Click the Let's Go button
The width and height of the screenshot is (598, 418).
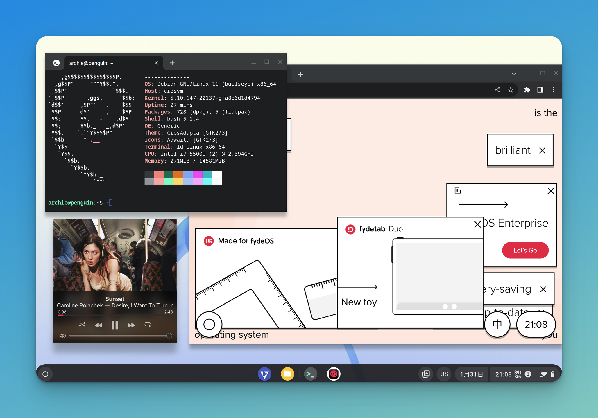[x=525, y=250]
